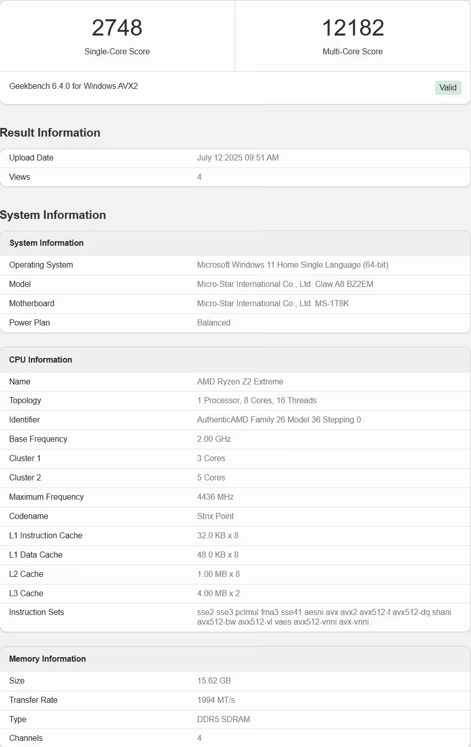The image size is (471, 747).
Task: Click the Operating System value Windows 11 Home
Action: coord(293,265)
